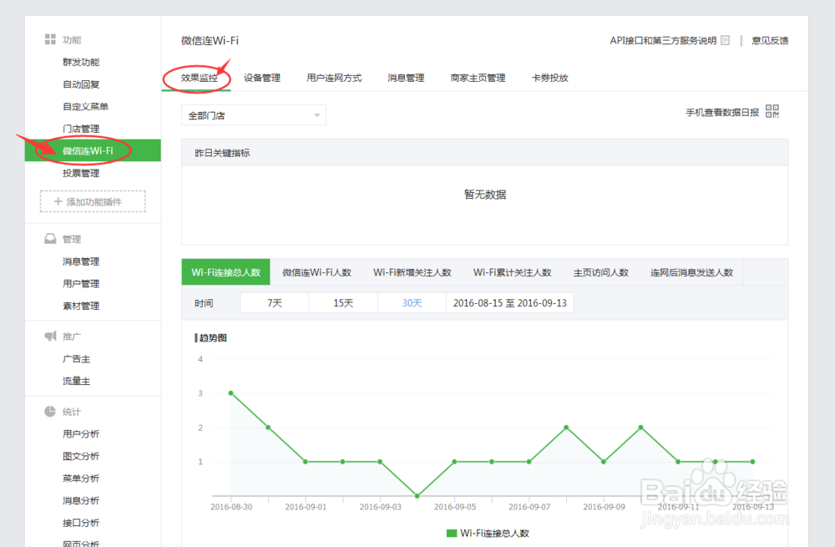Switch to the 消息管理 top tab
The width and height of the screenshot is (835, 547).
[x=406, y=78]
